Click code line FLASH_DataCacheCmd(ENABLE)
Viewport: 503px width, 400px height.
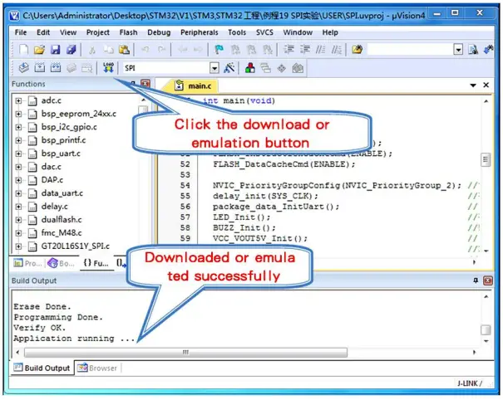284,164
